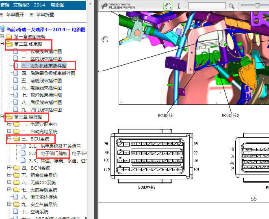Screen dimensions: 269x219
Task: Click the page icon of 五、前舱线束插件图
Action: coord(16,80)
